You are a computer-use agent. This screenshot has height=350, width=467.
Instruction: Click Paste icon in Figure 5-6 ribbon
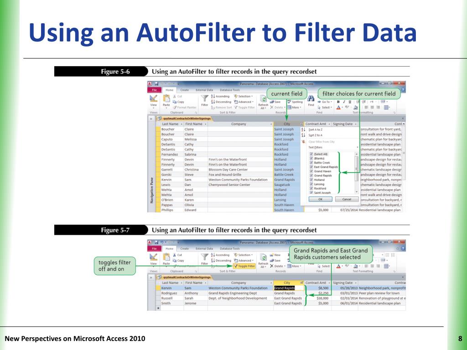tap(166, 98)
